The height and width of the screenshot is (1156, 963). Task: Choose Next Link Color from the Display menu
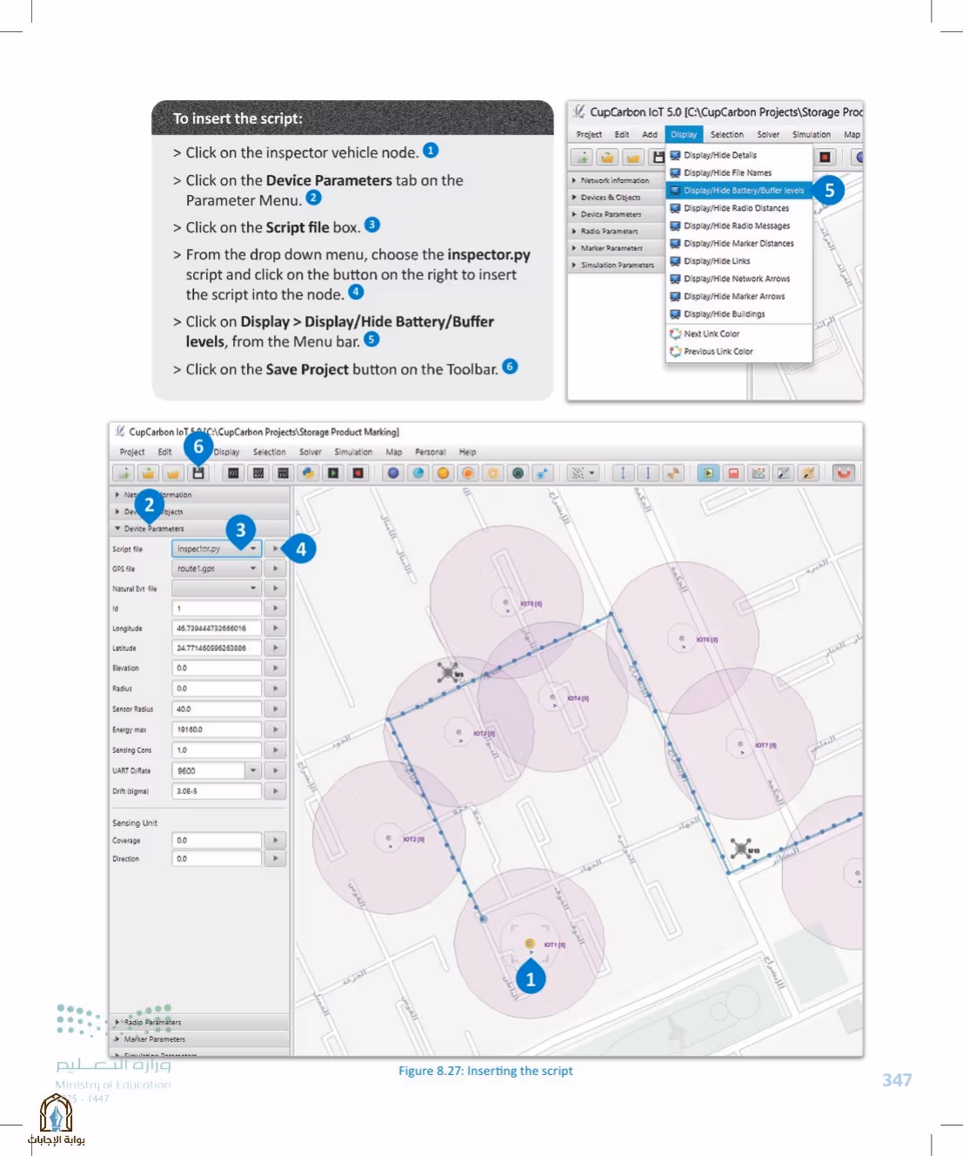[739, 333]
